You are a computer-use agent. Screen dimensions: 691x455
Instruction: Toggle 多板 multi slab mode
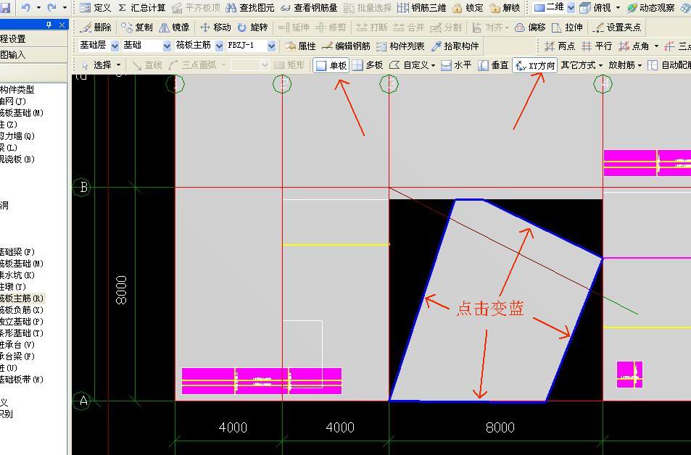(368, 65)
